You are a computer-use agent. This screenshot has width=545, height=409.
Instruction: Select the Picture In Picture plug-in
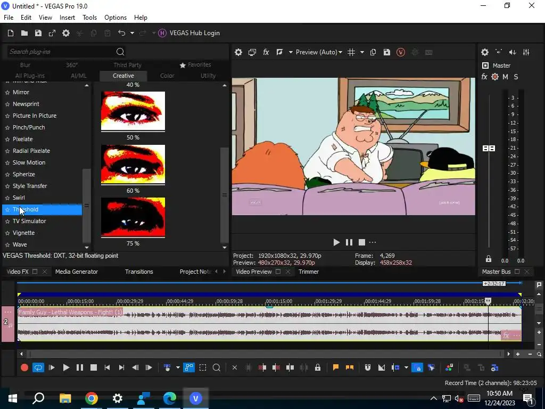point(35,116)
